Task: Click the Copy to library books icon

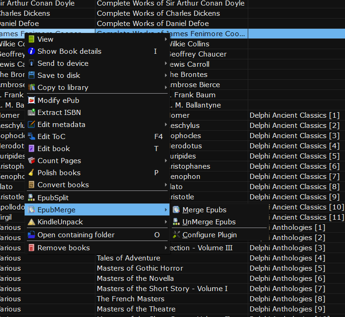Action: (x=31, y=88)
